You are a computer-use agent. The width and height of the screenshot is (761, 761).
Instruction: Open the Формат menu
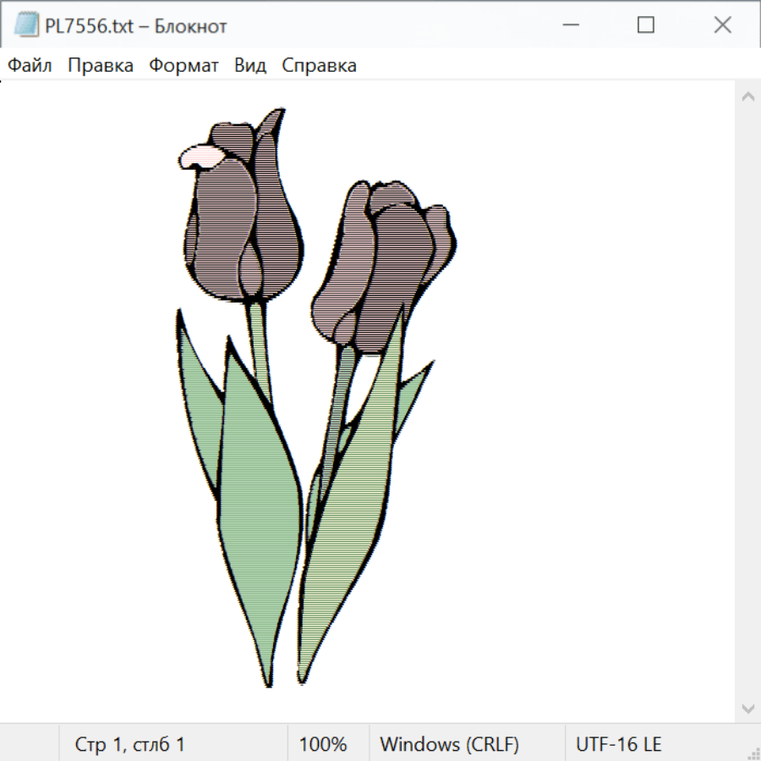tap(183, 66)
